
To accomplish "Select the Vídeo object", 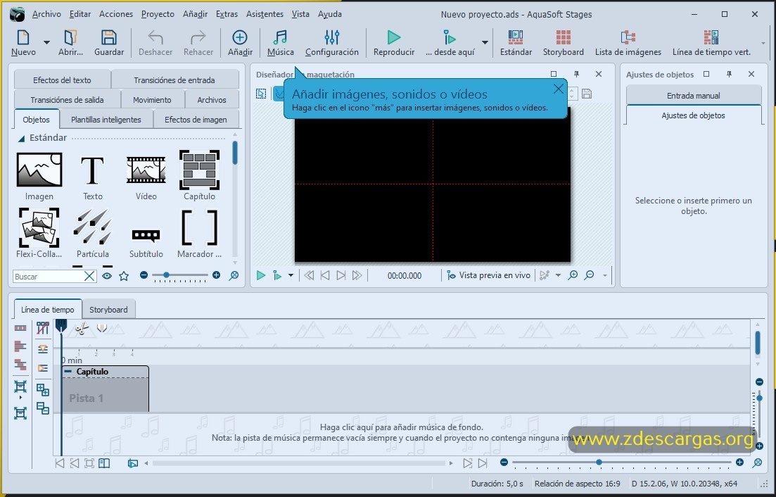I will coord(146,176).
